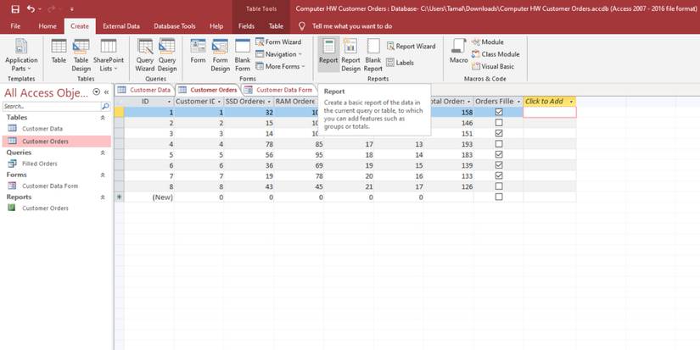Click the navigation pane Search box
The image size is (700, 350).
[51, 107]
